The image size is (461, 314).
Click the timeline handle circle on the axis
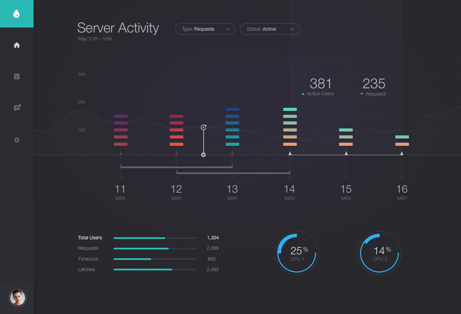(203, 155)
